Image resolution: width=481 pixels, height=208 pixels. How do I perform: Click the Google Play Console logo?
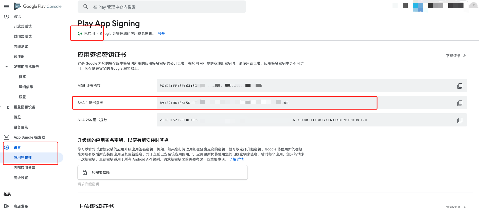coord(38,6)
